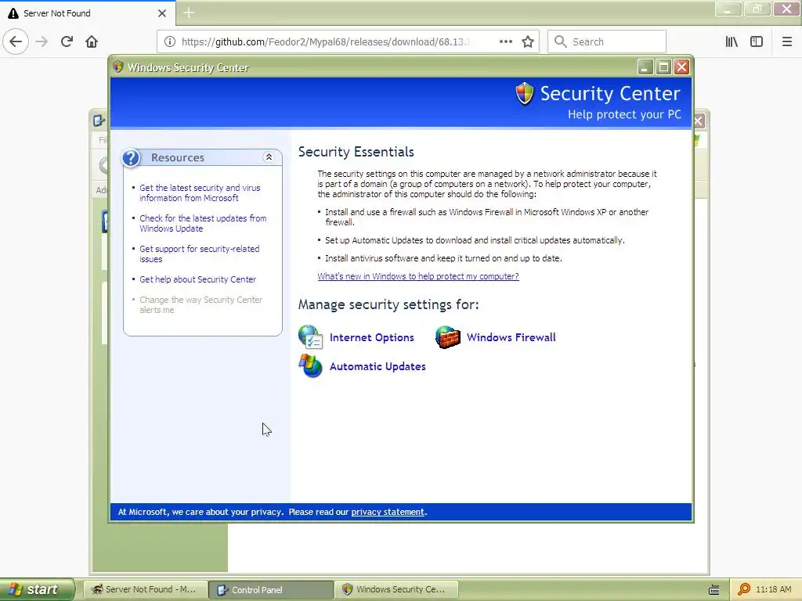802x601 pixels.
Task: Minimize the Windows Security Center window
Action: click(x=645, y=67)
